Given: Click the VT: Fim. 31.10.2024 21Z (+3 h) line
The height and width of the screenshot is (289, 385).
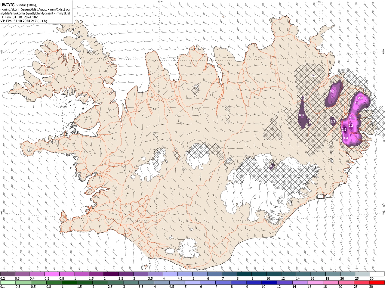Looking at the screenshot, I should point(23,21).
